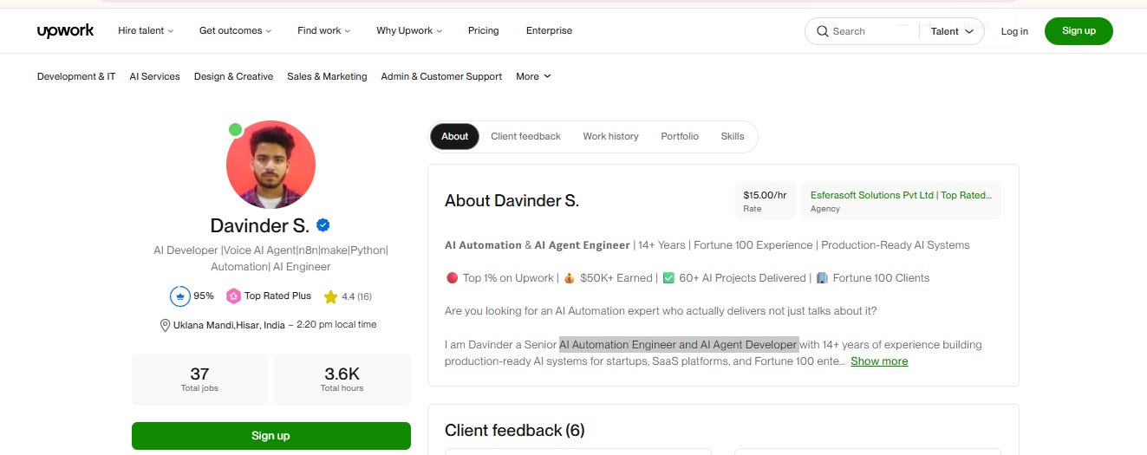This screenshot has height=455, width=1147.
Task: Click the $15.00/hr rate box
Action: pos(766,200)
